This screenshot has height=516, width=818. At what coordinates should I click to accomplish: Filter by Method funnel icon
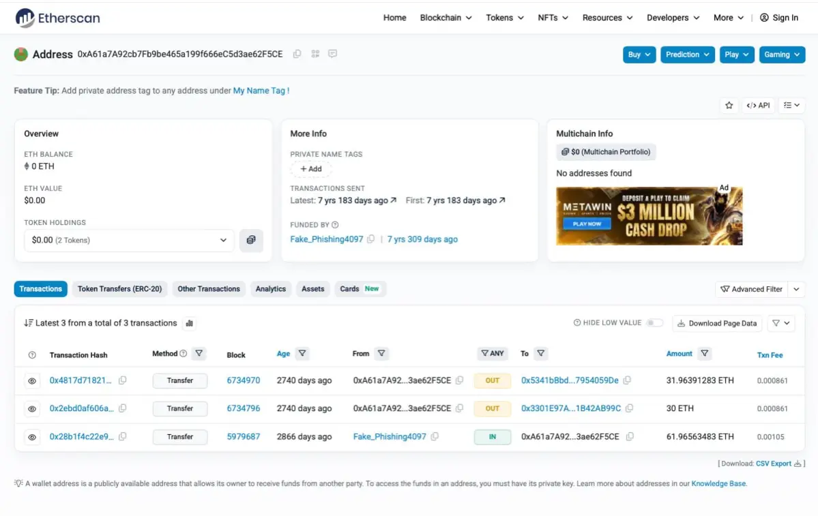pos(199,353)
